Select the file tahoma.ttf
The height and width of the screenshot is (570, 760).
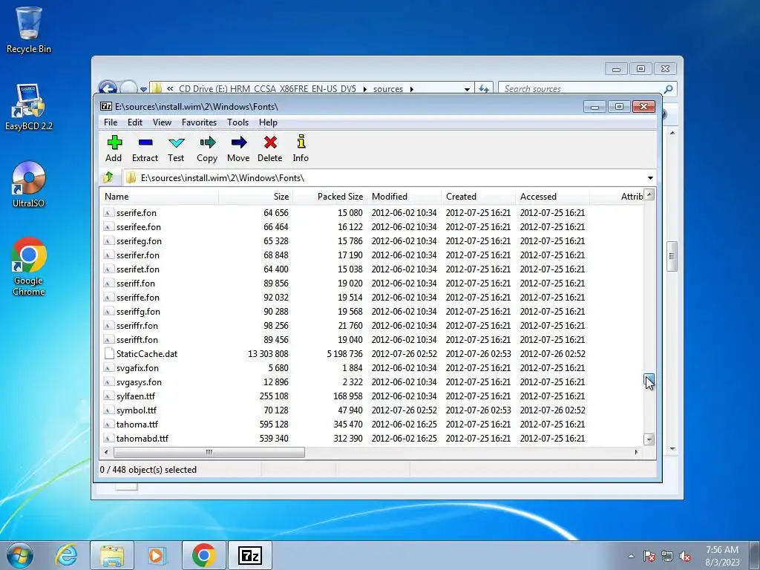pos(137,424)
